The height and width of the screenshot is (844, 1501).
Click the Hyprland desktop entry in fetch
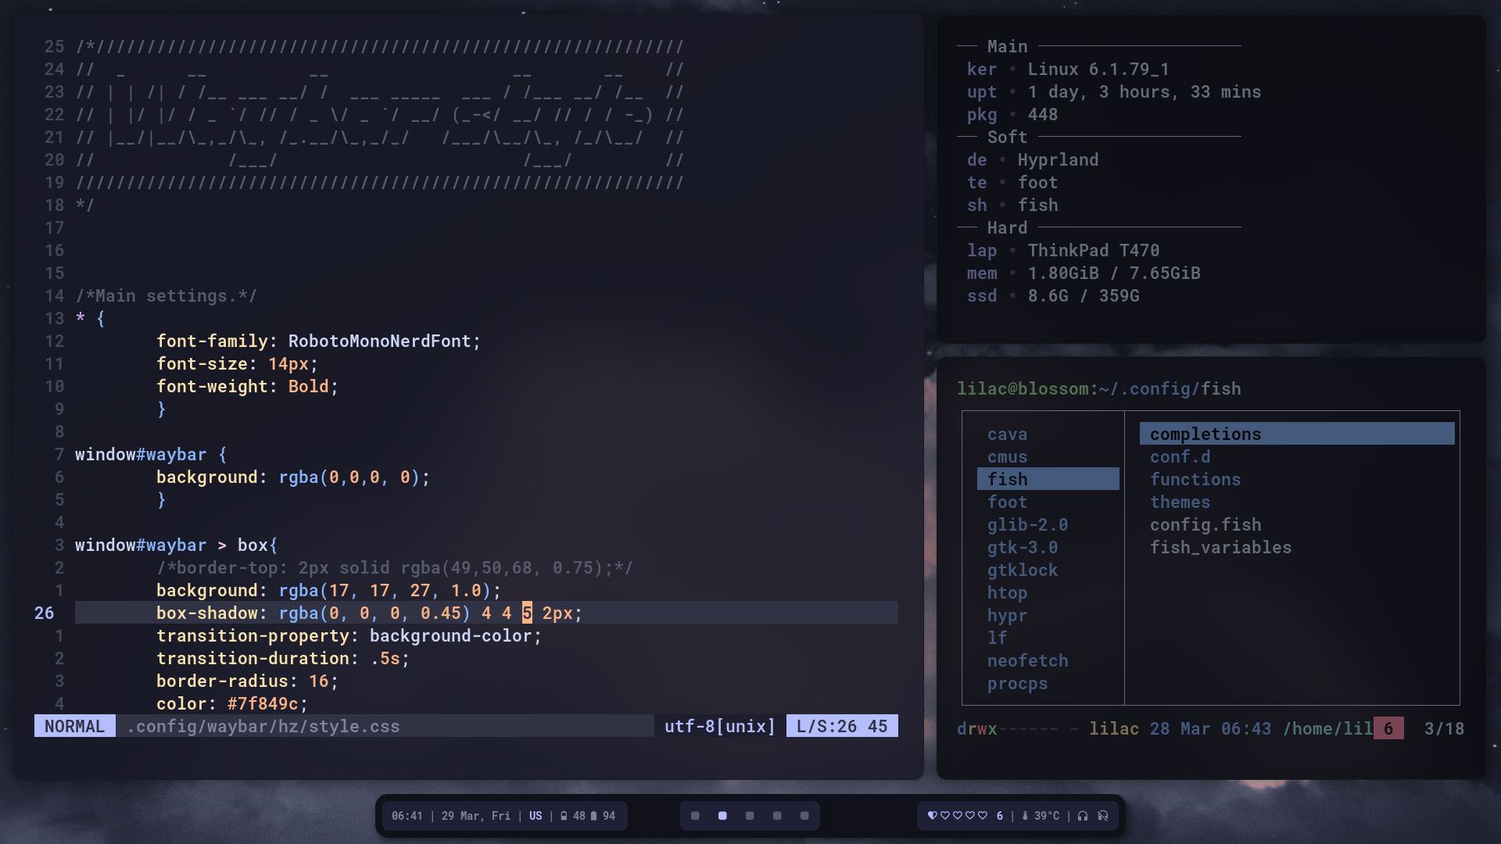tap(1058, 159)
